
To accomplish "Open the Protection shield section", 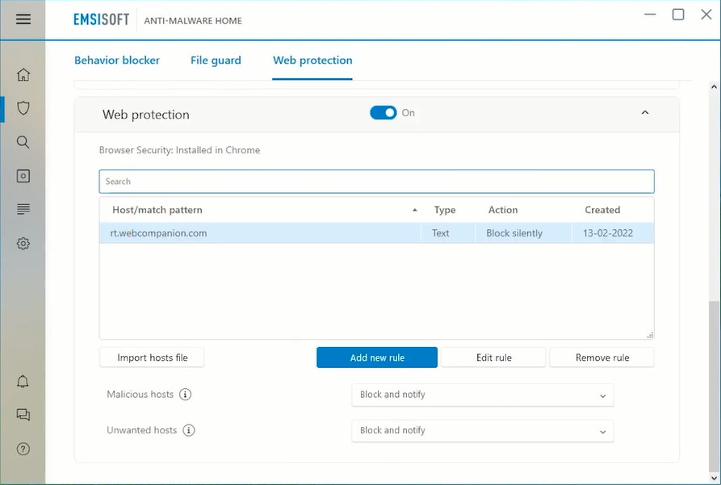I will (x=23, y=108).
